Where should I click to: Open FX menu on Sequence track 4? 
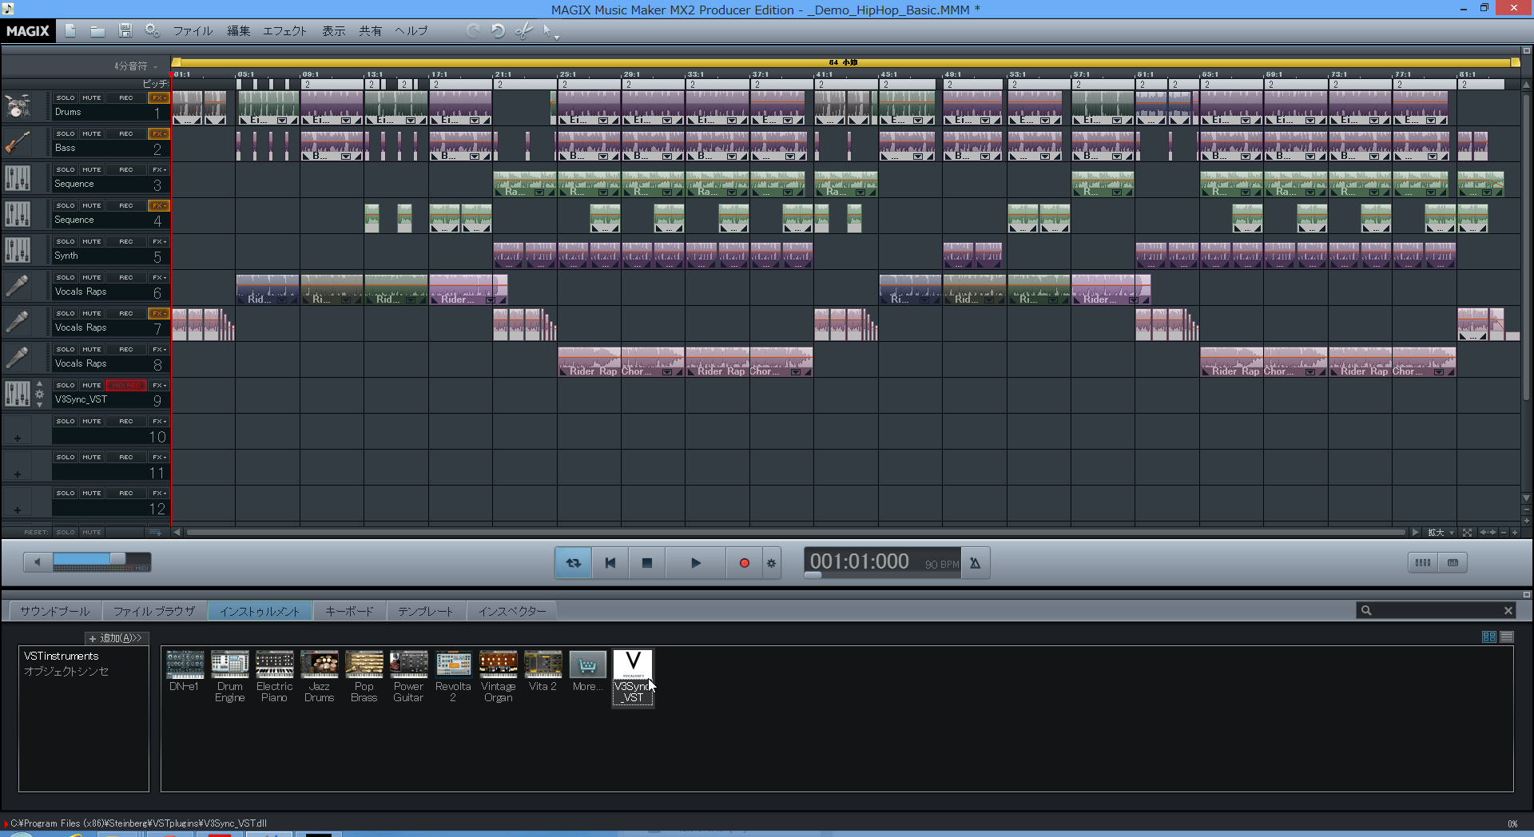point(159,206)
